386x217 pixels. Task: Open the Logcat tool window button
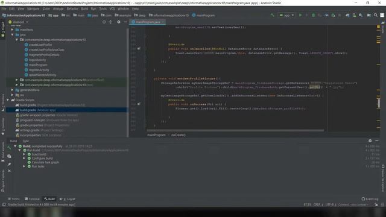tap(68, 199)
